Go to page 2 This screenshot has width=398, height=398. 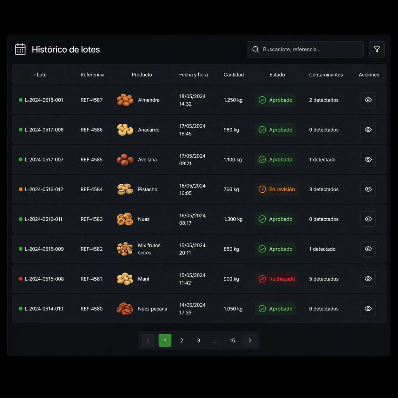182,341
